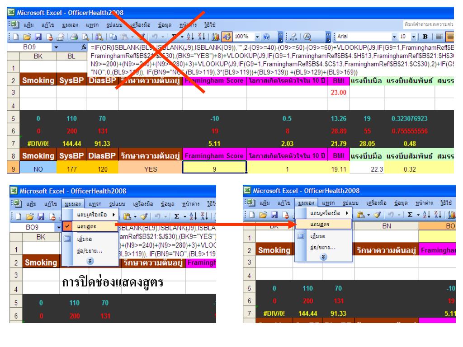Select เต็มจอ full screen in bottom-left menu
The width and height of the screenshot is (463, 347).
90,239
